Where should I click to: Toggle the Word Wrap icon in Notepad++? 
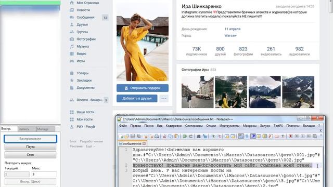241,136
